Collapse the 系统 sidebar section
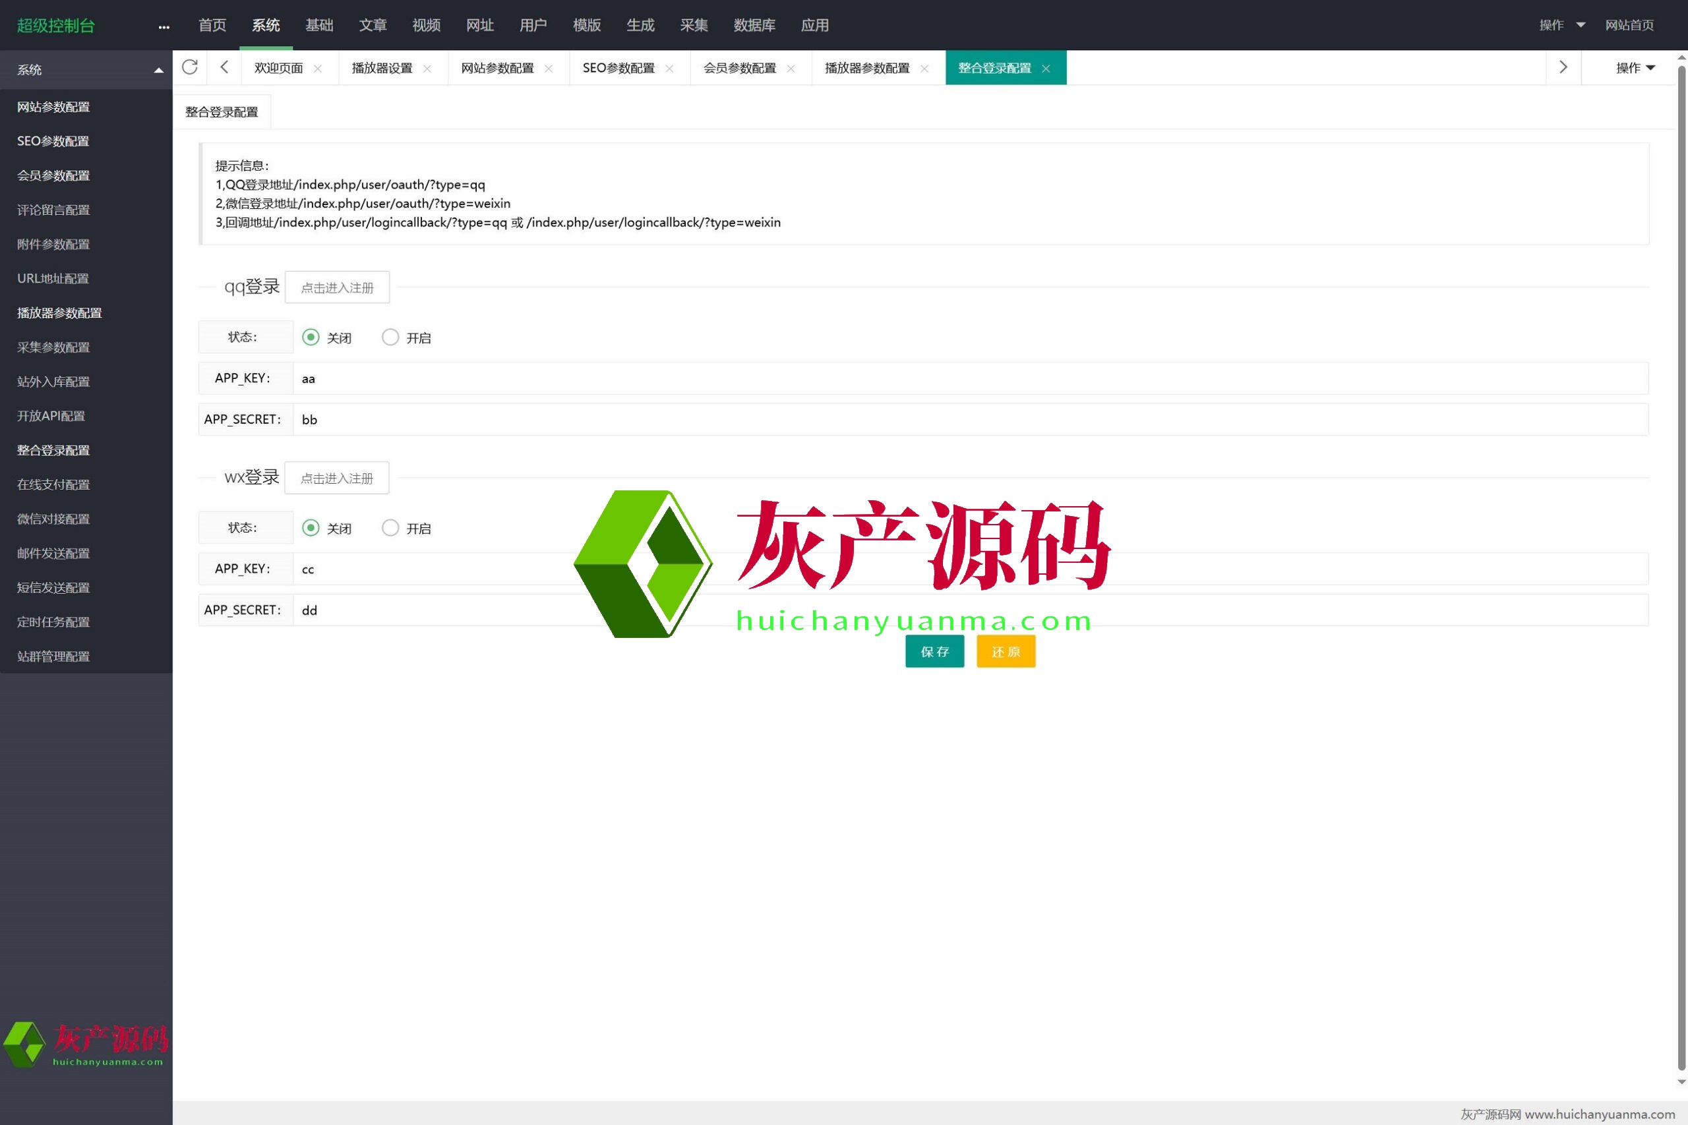Screen dimensions: 1688x1125 [86, 70]
